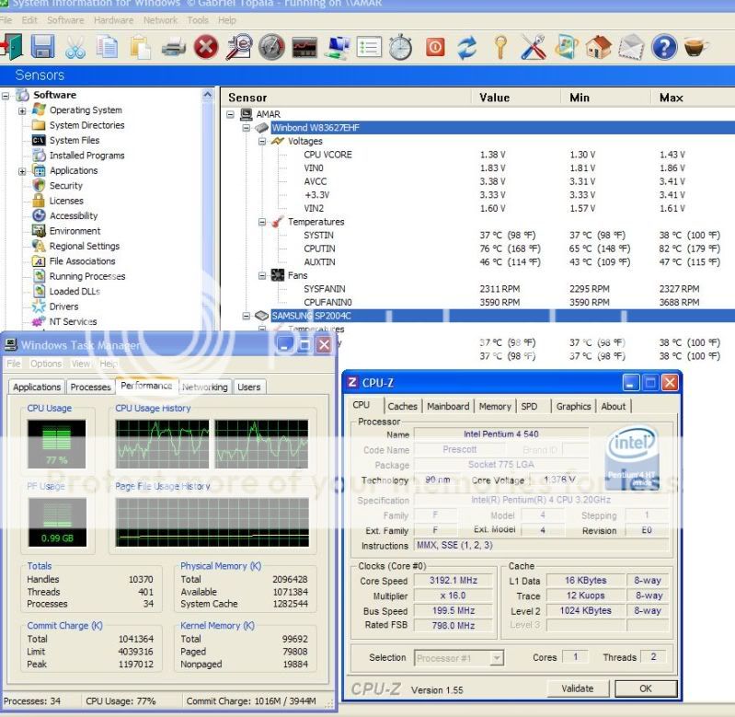Open the Users tab in Task Manager
The image size is (735, 717).
tap(249, 387)
